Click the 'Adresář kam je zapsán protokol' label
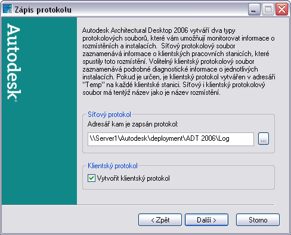This screenshot has width=291, height=235. 133,124
